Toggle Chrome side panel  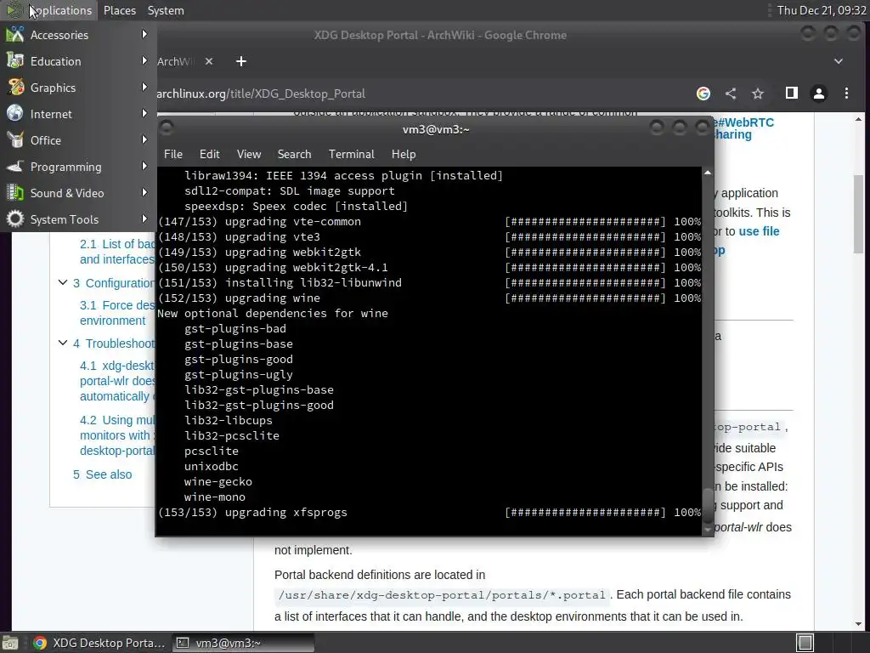(x=792, y=94)
